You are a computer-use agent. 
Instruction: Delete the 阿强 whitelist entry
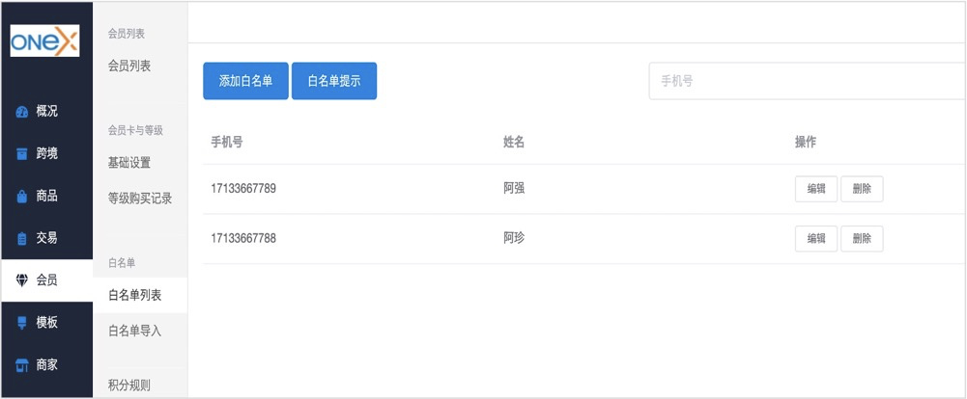[862, 189]
